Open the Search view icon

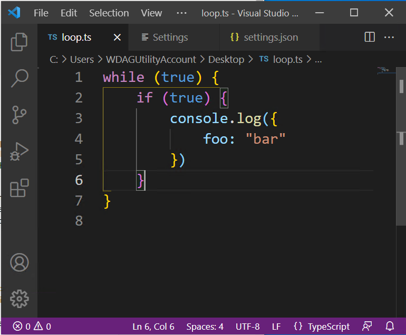point(19,78)
